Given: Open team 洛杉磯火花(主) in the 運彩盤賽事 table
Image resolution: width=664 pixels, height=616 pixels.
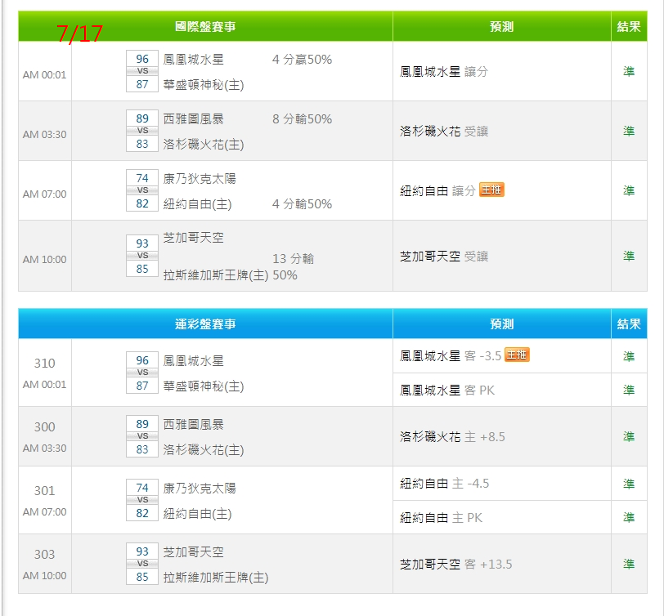Looking at the screenshot, I should click(204, 449).
